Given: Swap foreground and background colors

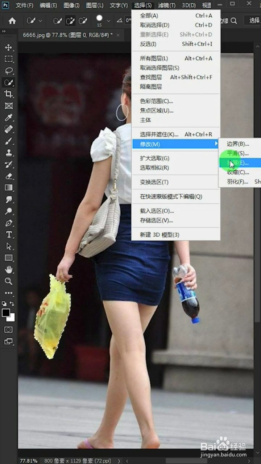Looking at the screenshot, I should coord(12,304).
